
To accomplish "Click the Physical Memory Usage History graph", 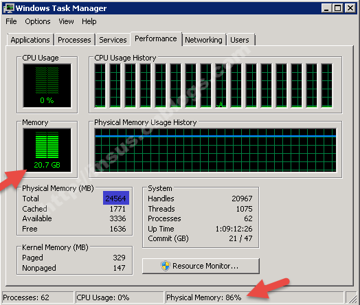I will 216,150.
